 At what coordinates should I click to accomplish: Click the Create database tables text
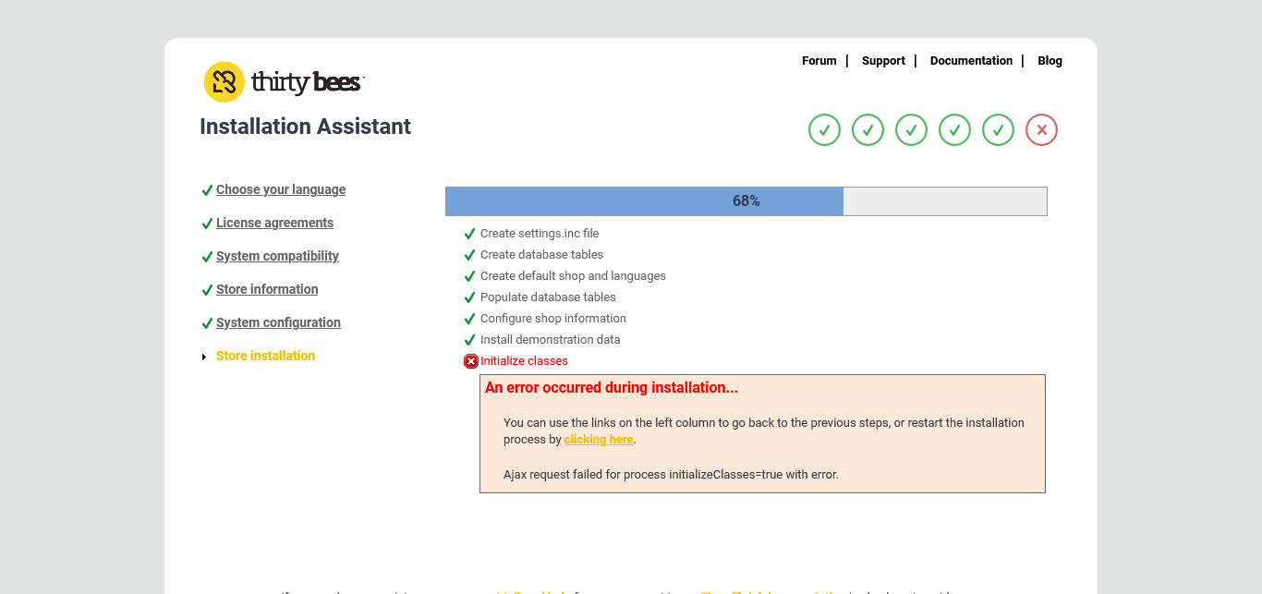[x=541, y=255]
